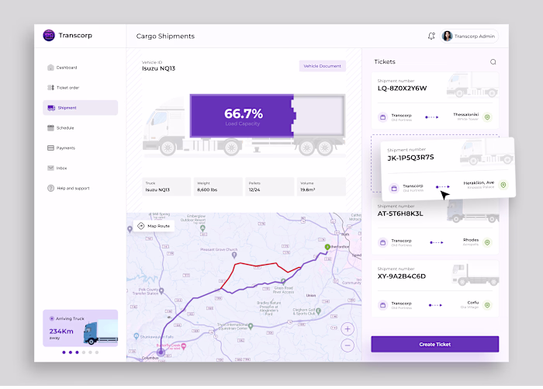Image resolution: width=543 pixels, height=389 pixels.
Task: Click origin package icon on XY-9A2B4C6D ticket
Action: 382,305
